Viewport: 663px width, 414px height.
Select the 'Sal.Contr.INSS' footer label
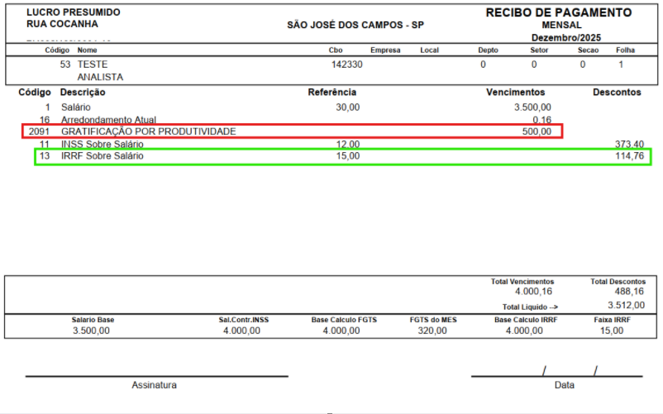tap(244, 320)
